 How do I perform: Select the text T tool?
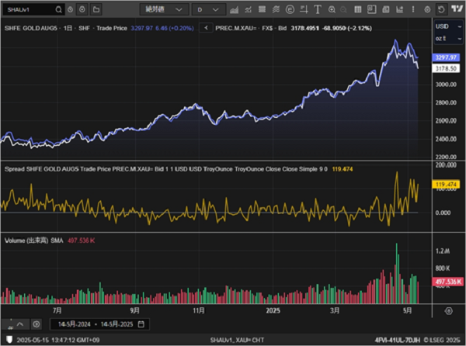(318, 9)
